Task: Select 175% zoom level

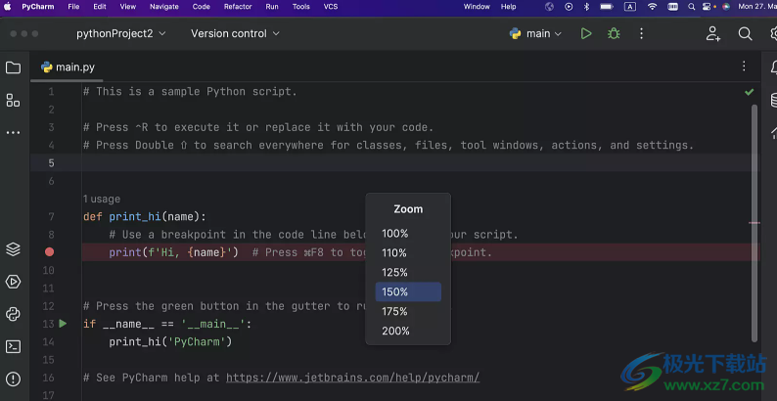Action: tap(408, 311)
